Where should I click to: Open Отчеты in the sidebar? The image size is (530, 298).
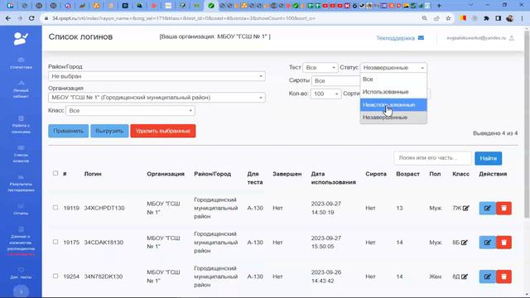click(21, 209)
